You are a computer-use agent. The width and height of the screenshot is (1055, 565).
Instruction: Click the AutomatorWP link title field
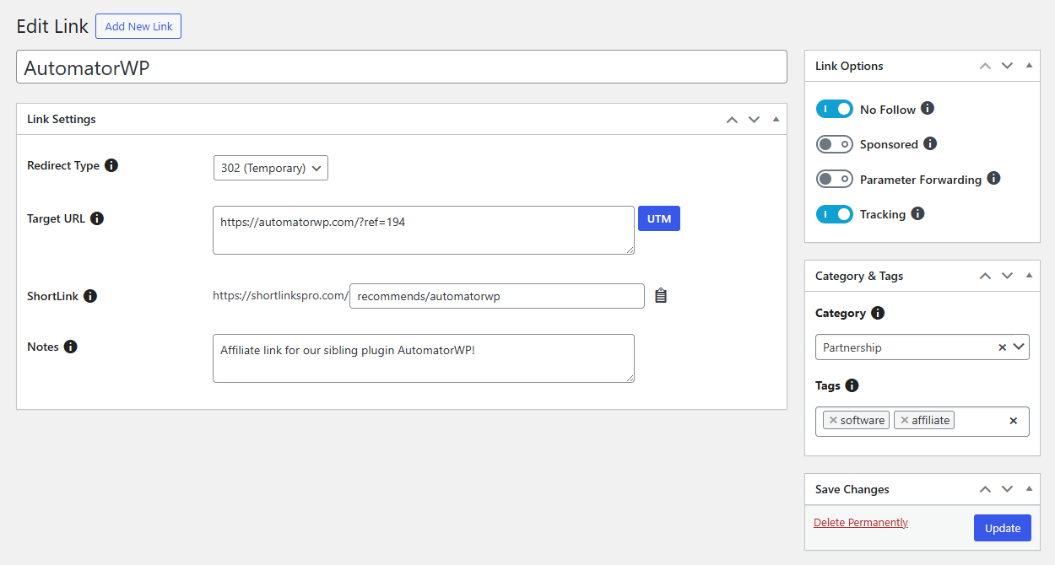[x=401, y=67]
